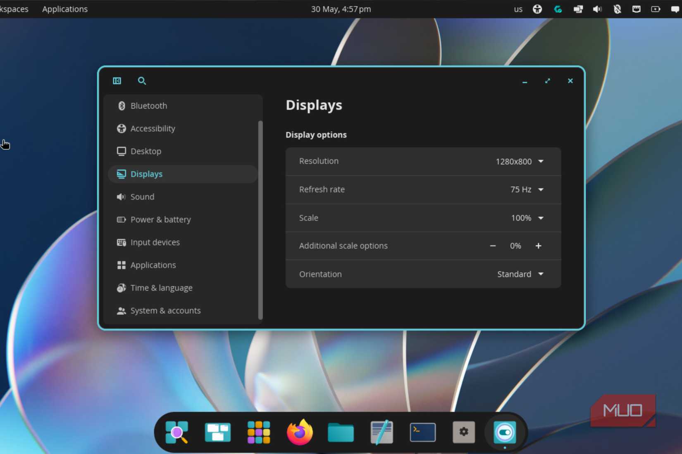This screenshot has height=454, width=682.
Task: Open the Scale 100% dropdown
Action: [527, 218]
